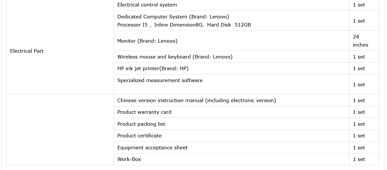This screenshot has width=387, height=170.
Task: Select the Electrical control system text
Action: coord(147,5)
